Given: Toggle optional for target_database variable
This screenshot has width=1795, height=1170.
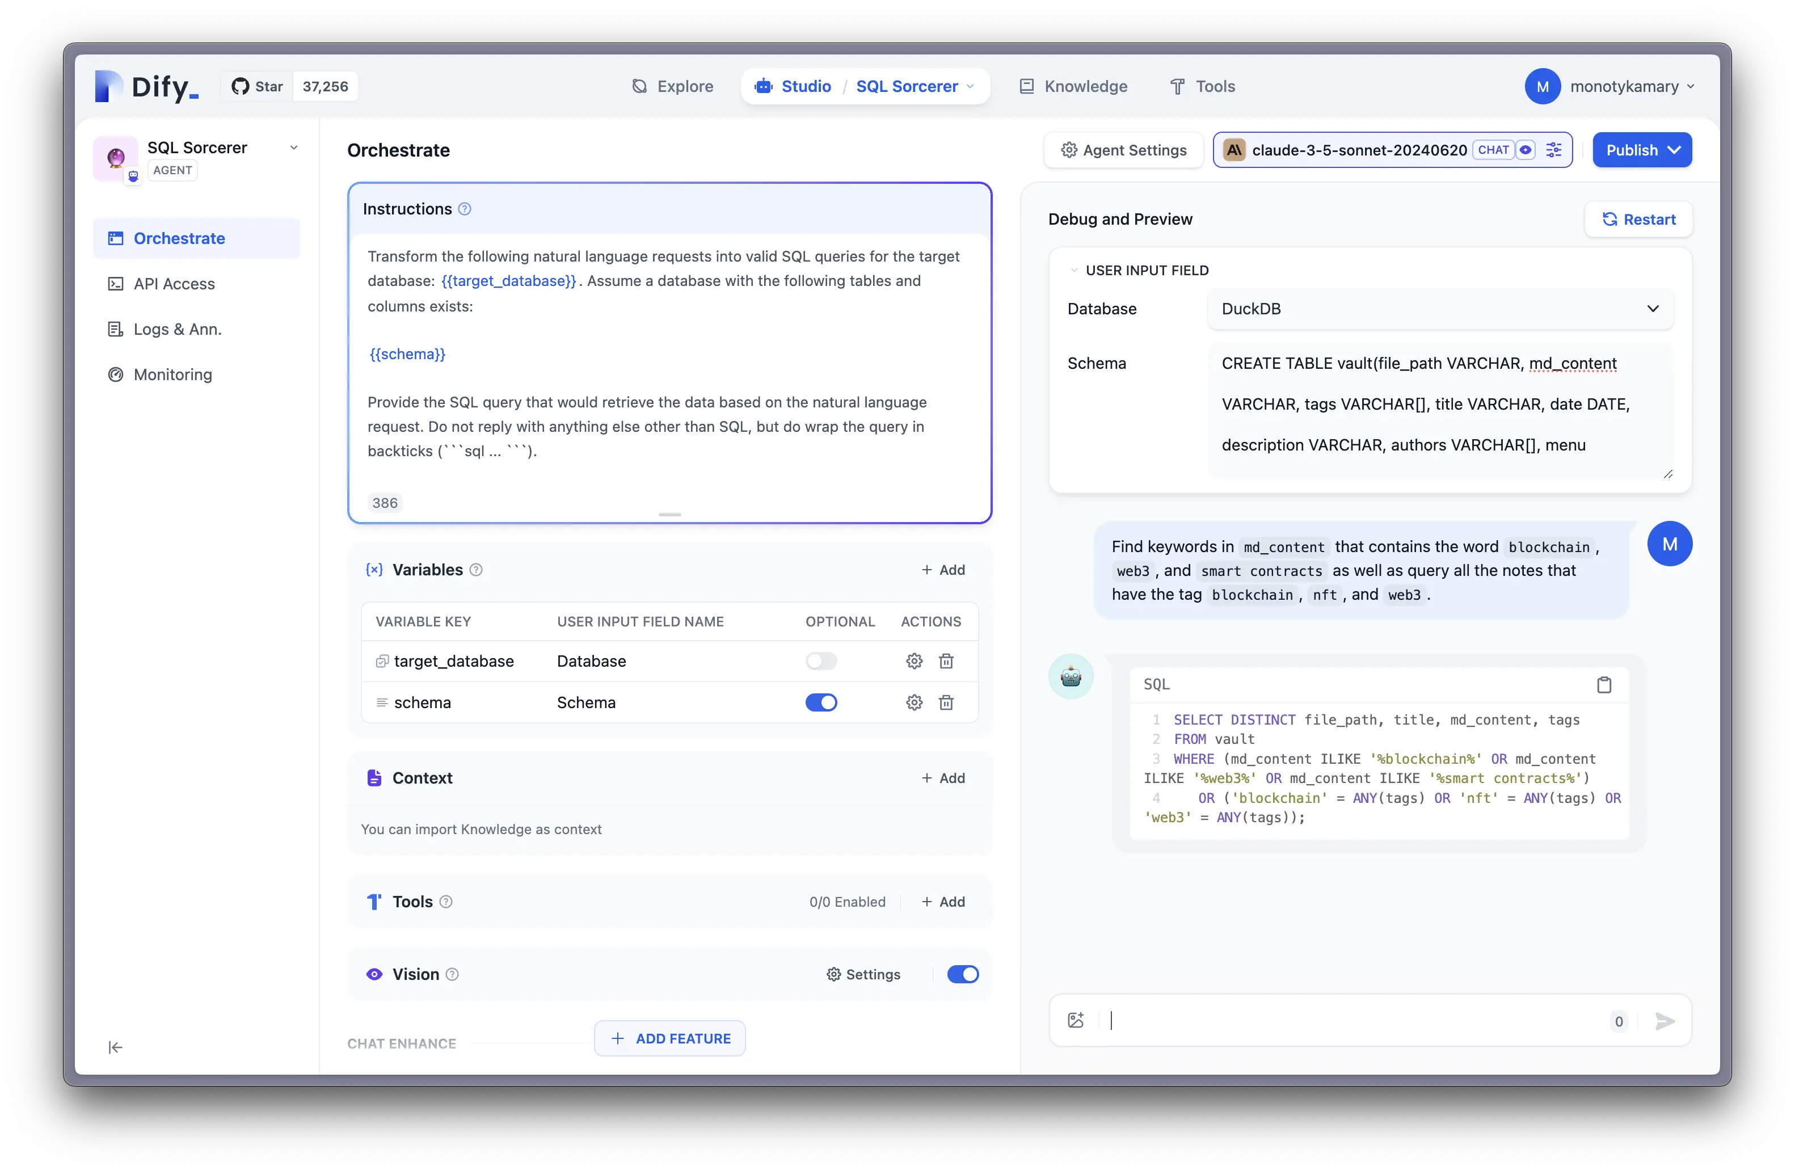Looking at the screenshot, I should click(820, 661).
